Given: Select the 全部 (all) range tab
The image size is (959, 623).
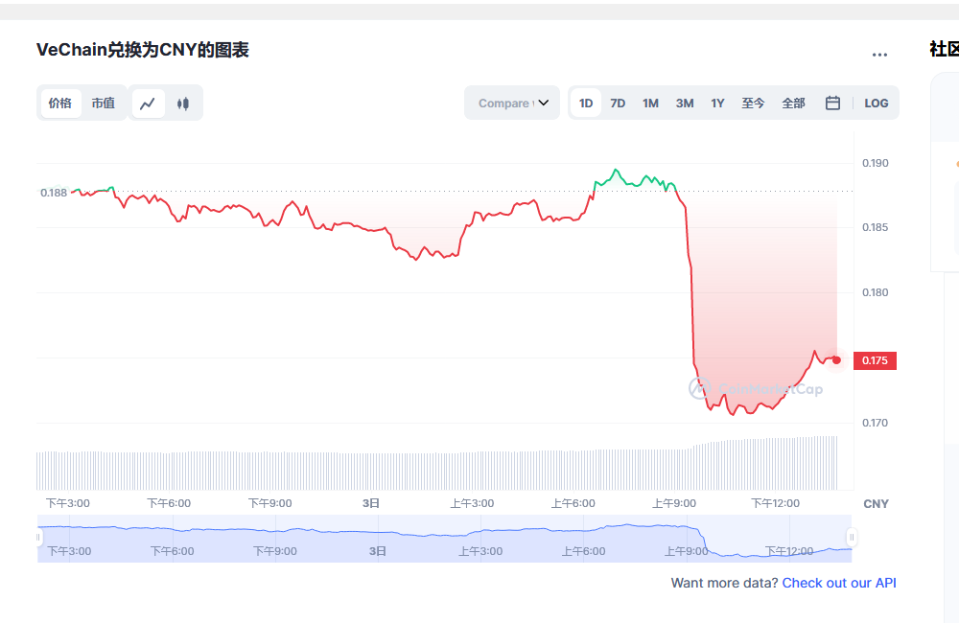Looking at the screenshot, I should [793, 104].
